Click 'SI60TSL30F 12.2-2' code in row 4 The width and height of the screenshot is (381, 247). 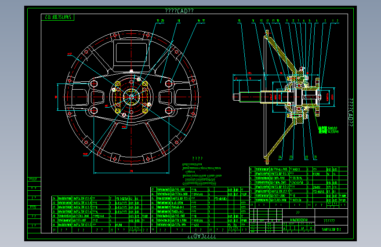pyautogui.click(x=279, y=187)
